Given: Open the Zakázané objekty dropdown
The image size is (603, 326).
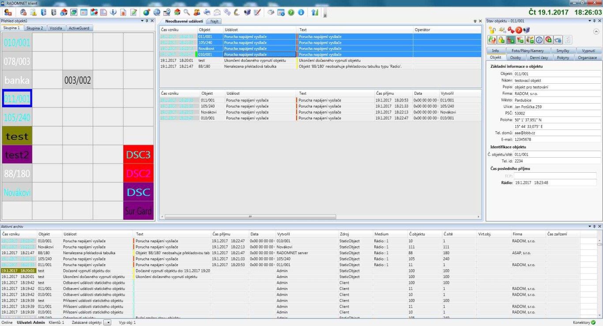Looking at the screenshot, I should [107, 322].
